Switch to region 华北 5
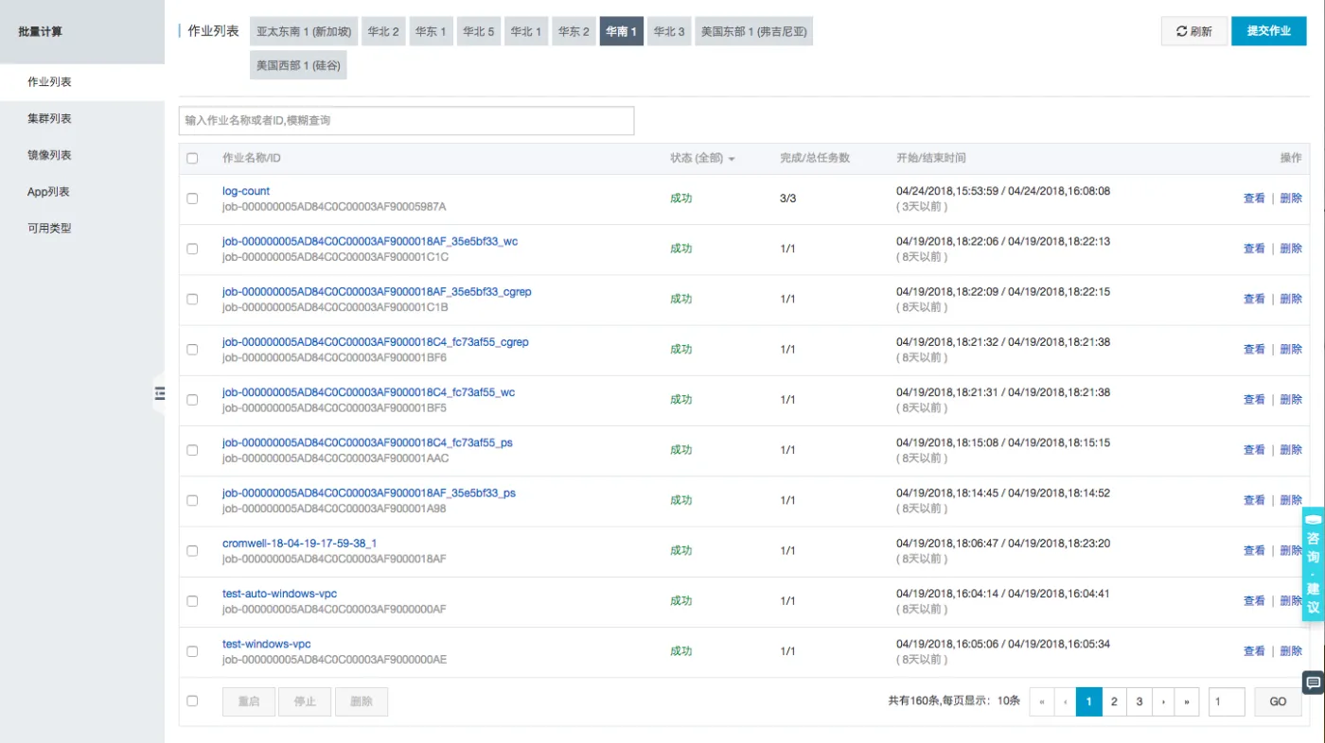The height and width of the screenshot is (743, 1325). [x=478, y=31]
